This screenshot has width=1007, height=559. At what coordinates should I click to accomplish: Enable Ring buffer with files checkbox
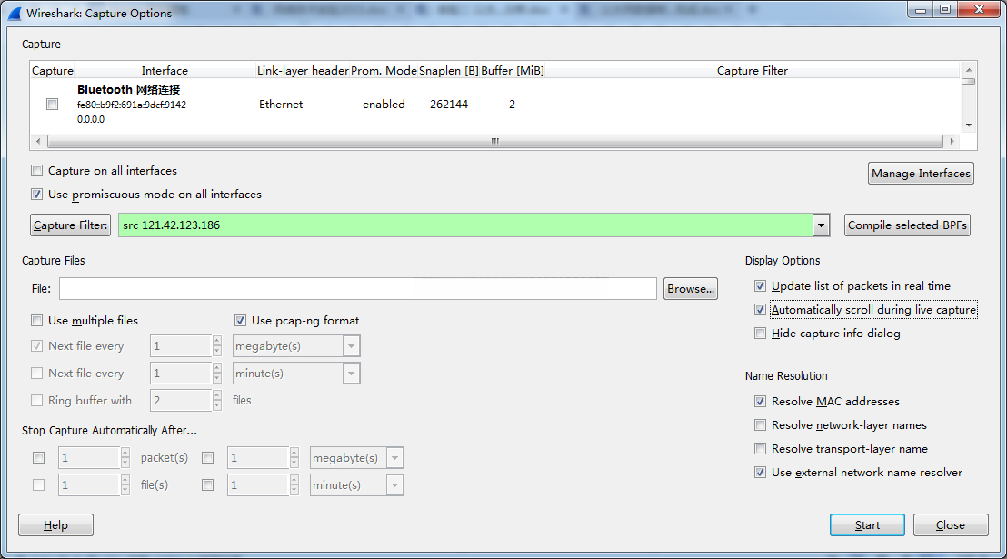[36, 400]
